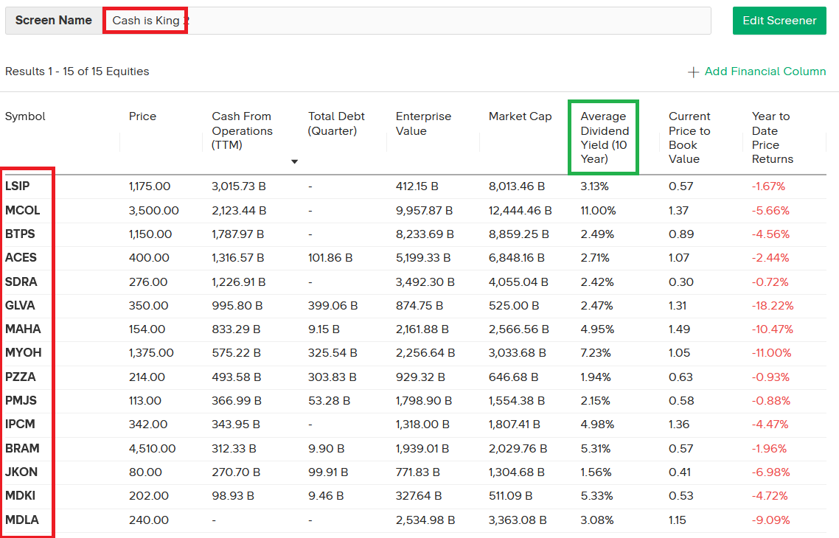Open the MCOL ticker link
Image resolution: width=839 pixels, height=538 pixels.
point(22,210)
